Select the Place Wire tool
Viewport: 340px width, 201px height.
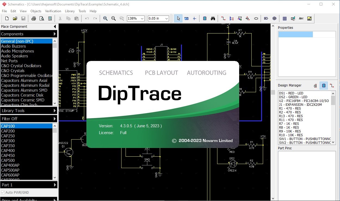point(223,18)
